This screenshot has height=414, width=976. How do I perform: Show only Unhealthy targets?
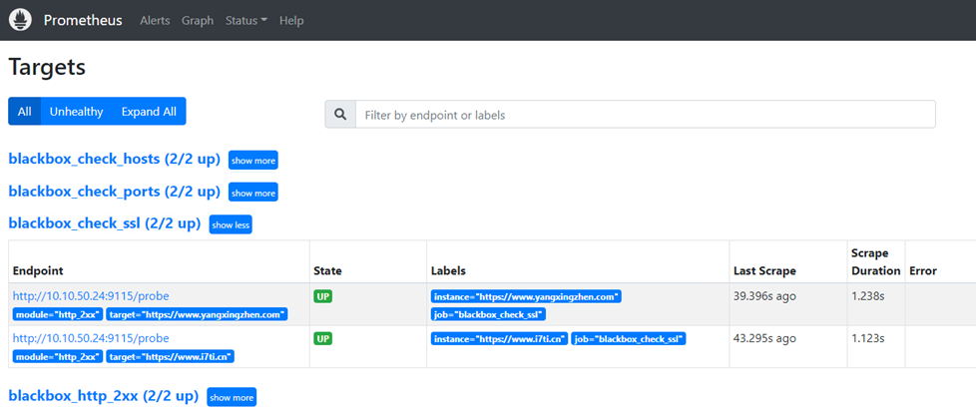click(77, 112)
